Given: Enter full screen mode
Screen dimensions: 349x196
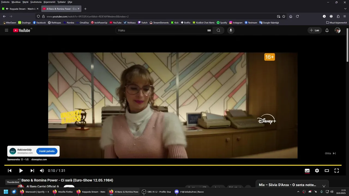Looking at the screenshot, I should click(x=336, y=171).
